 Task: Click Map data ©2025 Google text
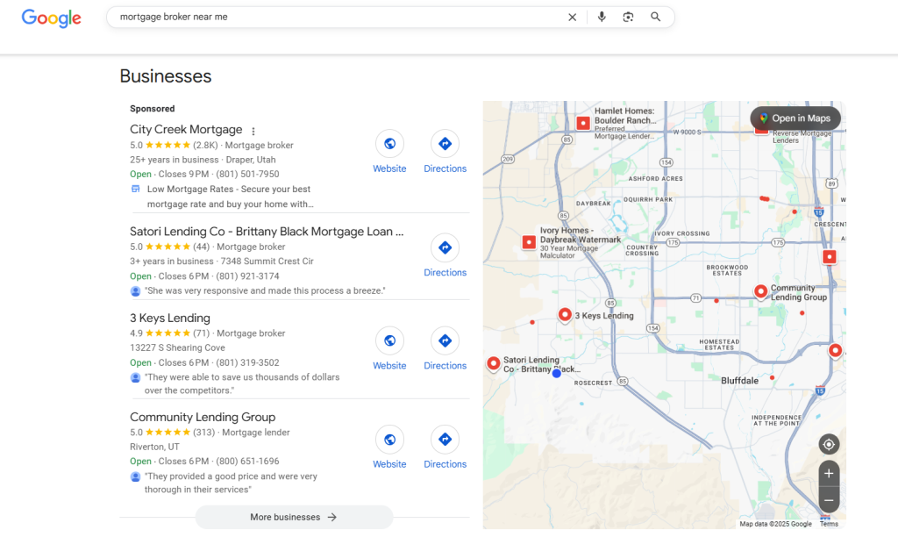point(775,524)
